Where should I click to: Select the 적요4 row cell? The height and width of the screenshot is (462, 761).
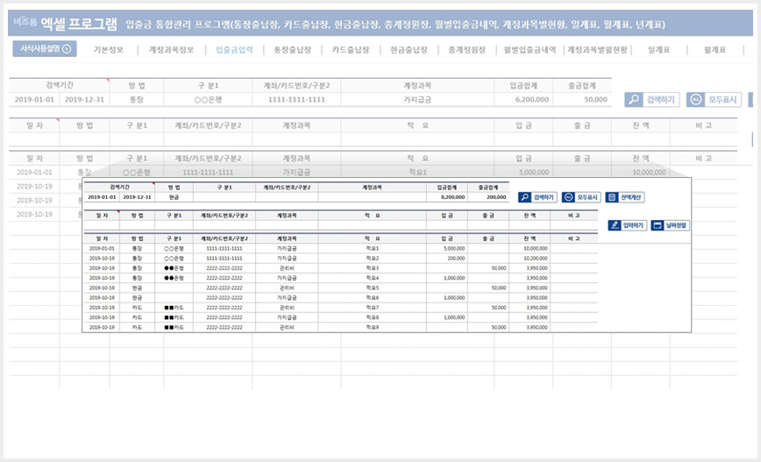click(373, 278)
